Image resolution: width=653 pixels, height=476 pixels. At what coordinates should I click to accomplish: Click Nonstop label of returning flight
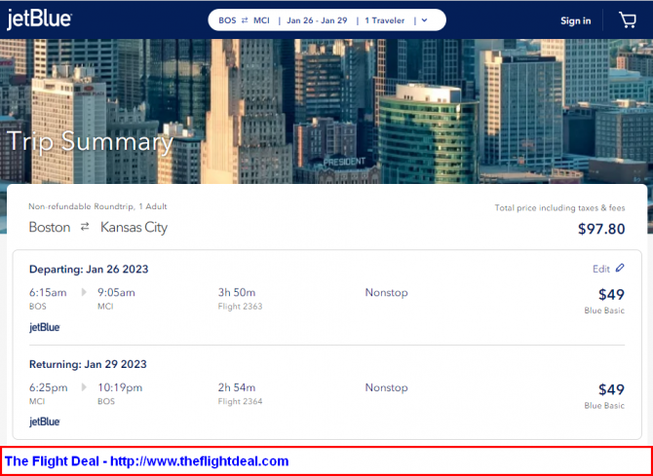pos(387,387)
